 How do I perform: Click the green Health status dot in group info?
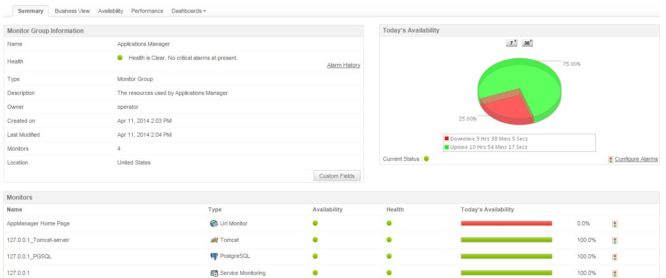(120, 58)
